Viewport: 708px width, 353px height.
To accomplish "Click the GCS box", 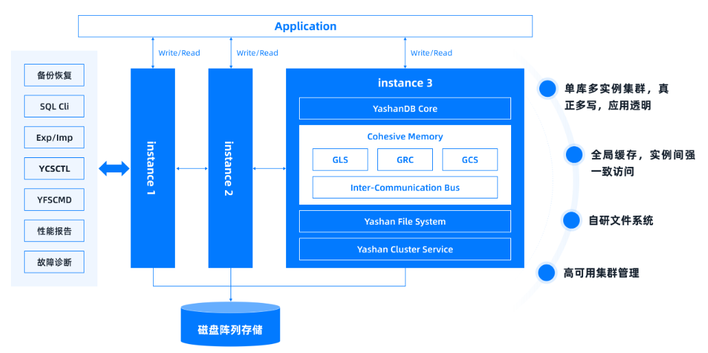I will click(470, 159).
